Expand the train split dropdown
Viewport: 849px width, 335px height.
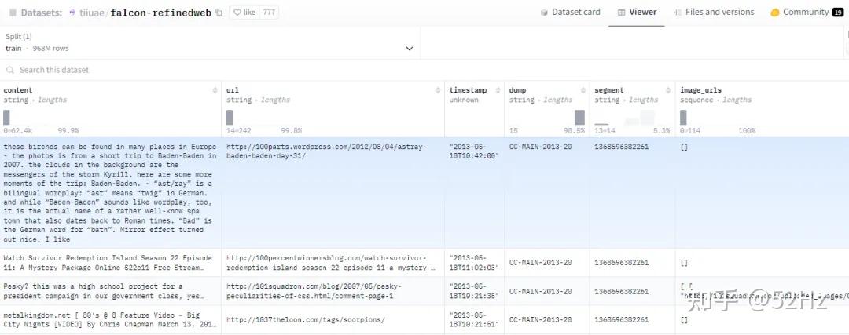409,48
